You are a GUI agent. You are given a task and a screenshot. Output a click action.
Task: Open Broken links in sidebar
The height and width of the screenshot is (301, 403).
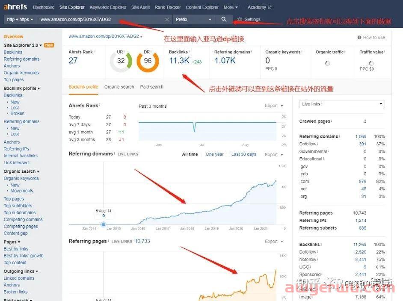(16, 292)
